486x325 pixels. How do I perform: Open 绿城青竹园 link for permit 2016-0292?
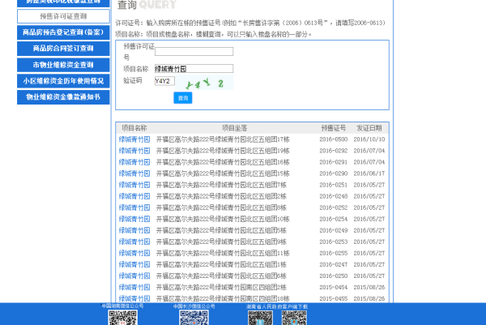pos(134,151)
